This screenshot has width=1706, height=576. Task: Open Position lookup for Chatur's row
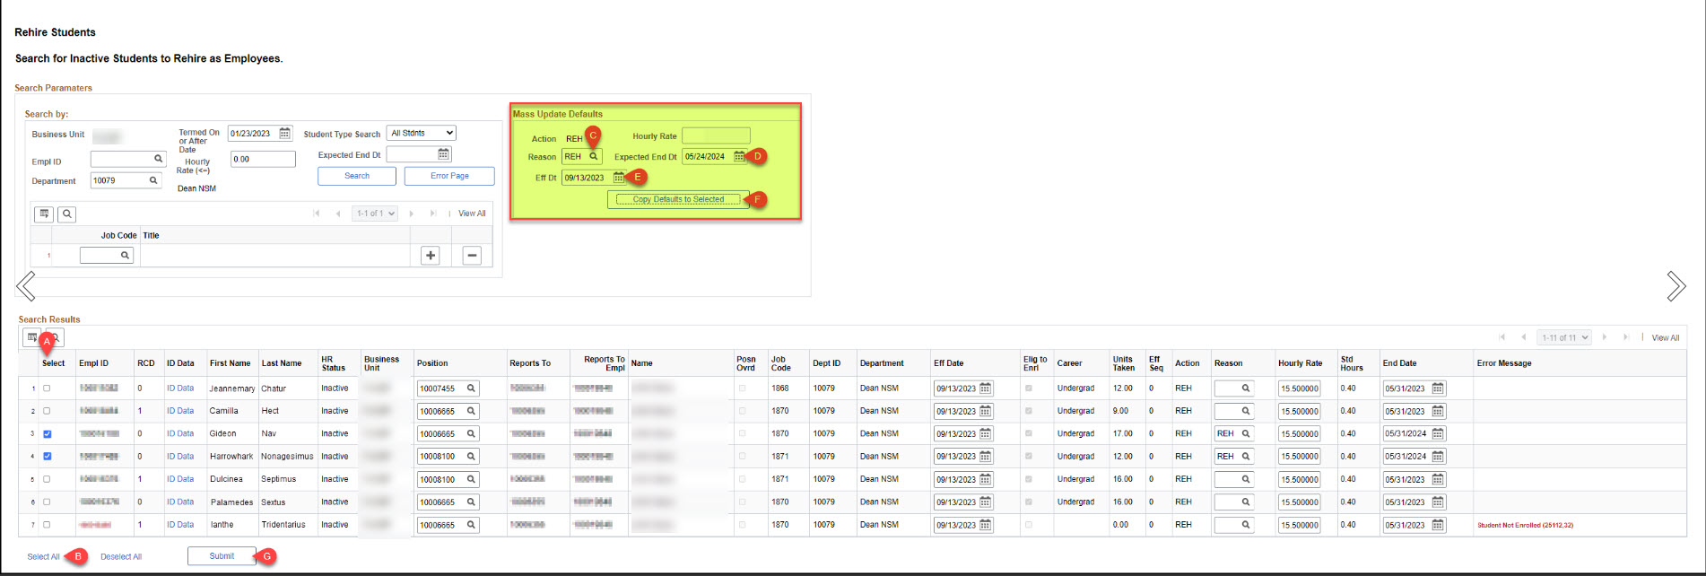(x=471, y=388)
